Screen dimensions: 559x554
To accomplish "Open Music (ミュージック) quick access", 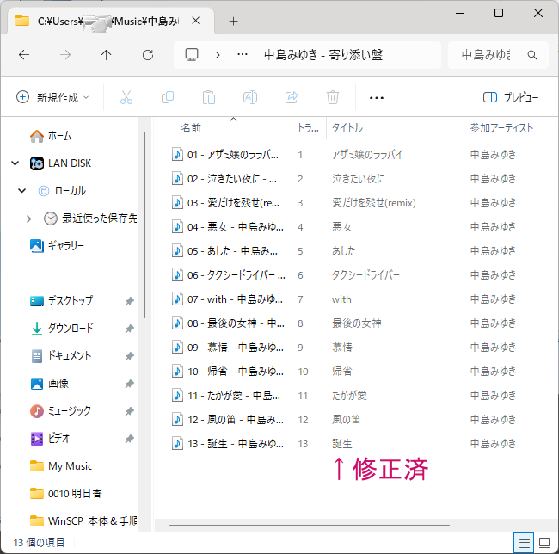I will point(60,410).
